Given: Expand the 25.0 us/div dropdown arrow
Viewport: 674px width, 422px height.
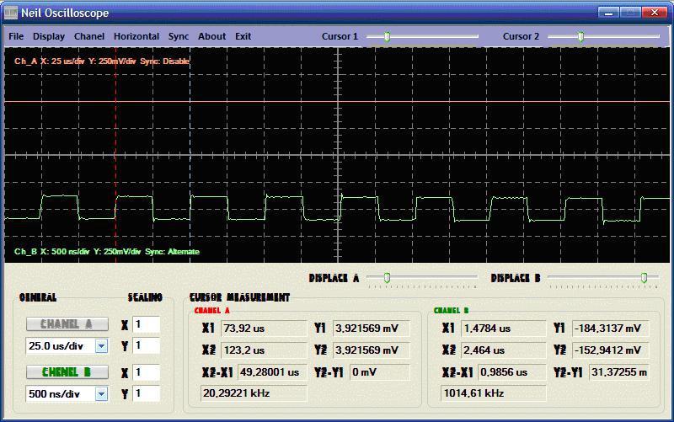Looking at the screenshot, I should click(x=101, y=346).
